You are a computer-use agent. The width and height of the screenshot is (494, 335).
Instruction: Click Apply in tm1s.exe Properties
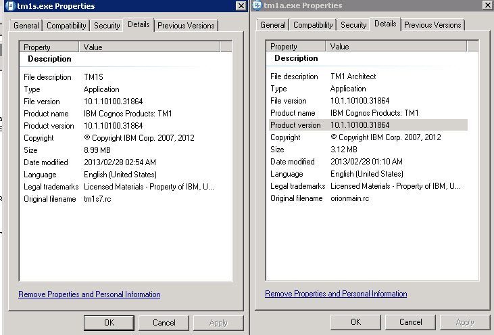(x=218, y=323)
